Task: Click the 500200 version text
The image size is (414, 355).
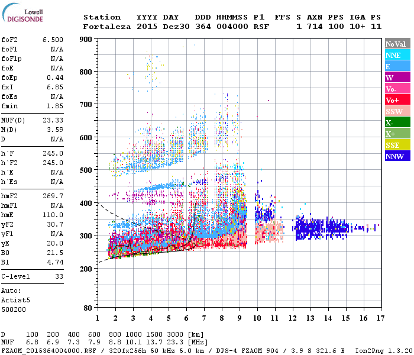Action: (14, 309)
